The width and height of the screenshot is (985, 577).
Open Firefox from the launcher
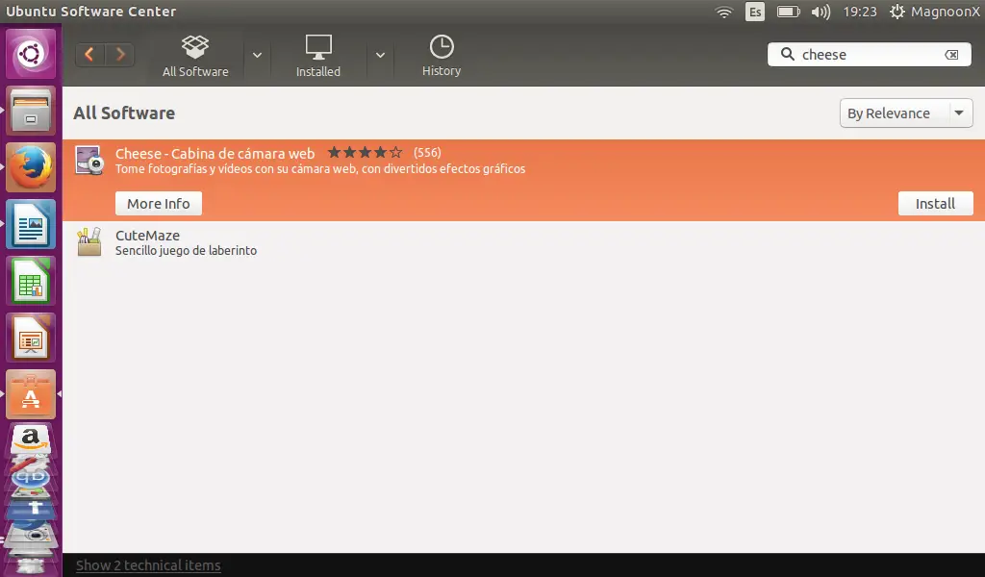pyautogui.click(x=31, y=168)
